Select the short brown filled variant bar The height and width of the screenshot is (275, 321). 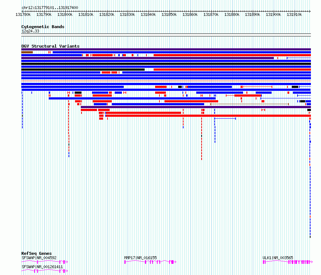(27, 52)
